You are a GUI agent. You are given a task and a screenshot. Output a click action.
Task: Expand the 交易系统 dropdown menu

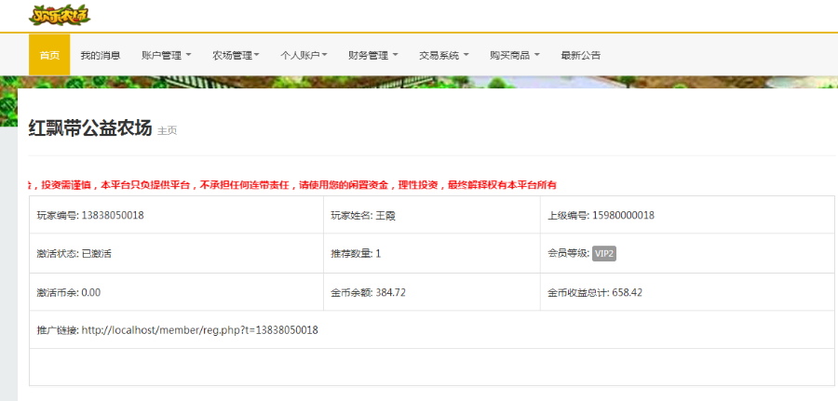pyautogui.click(x=443, y=55)
